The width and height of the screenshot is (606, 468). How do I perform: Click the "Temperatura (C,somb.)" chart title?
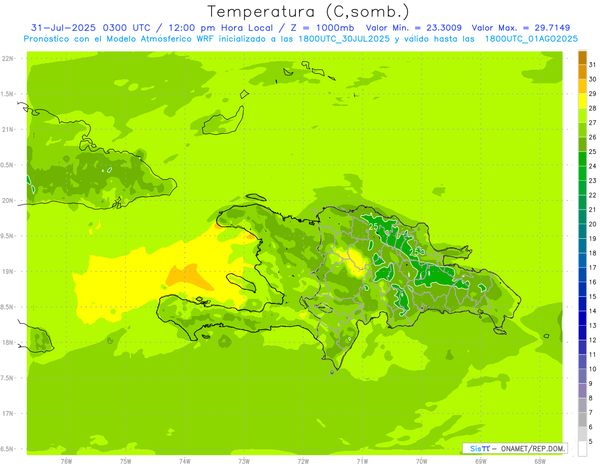pyautogui.click(x=308, y=11)
